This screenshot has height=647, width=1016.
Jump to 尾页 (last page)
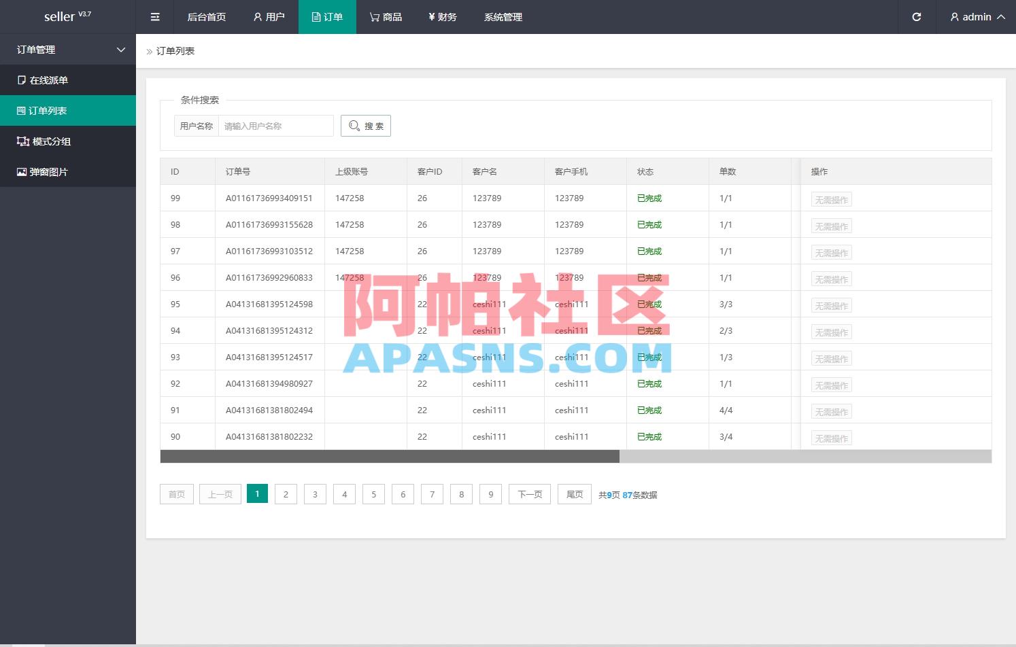(574, 494)
